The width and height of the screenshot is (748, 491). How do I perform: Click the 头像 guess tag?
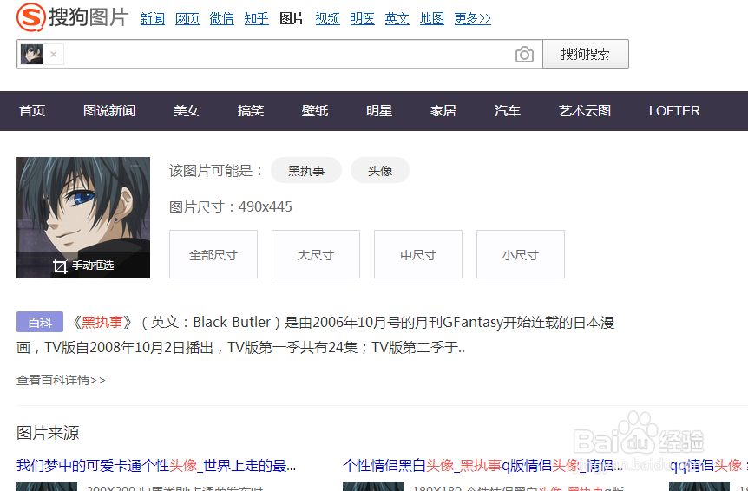tap(380, 170)
